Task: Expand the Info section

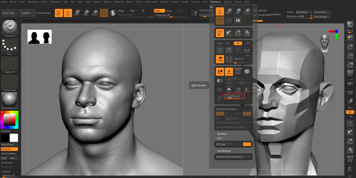Action: (219, 138)
